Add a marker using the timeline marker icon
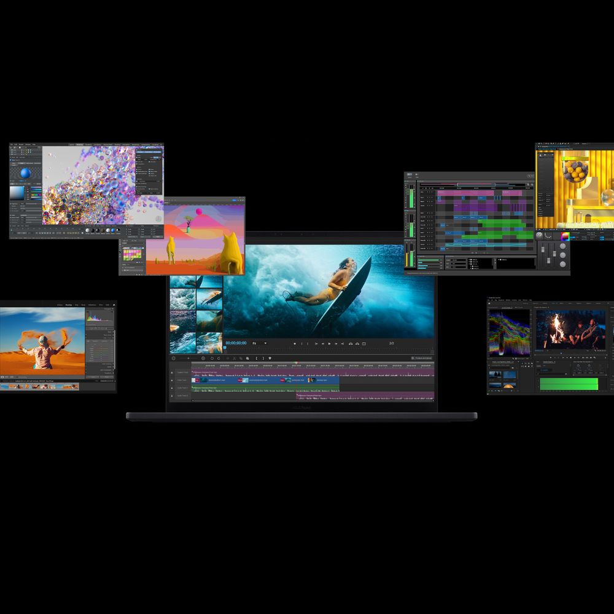 270,358
